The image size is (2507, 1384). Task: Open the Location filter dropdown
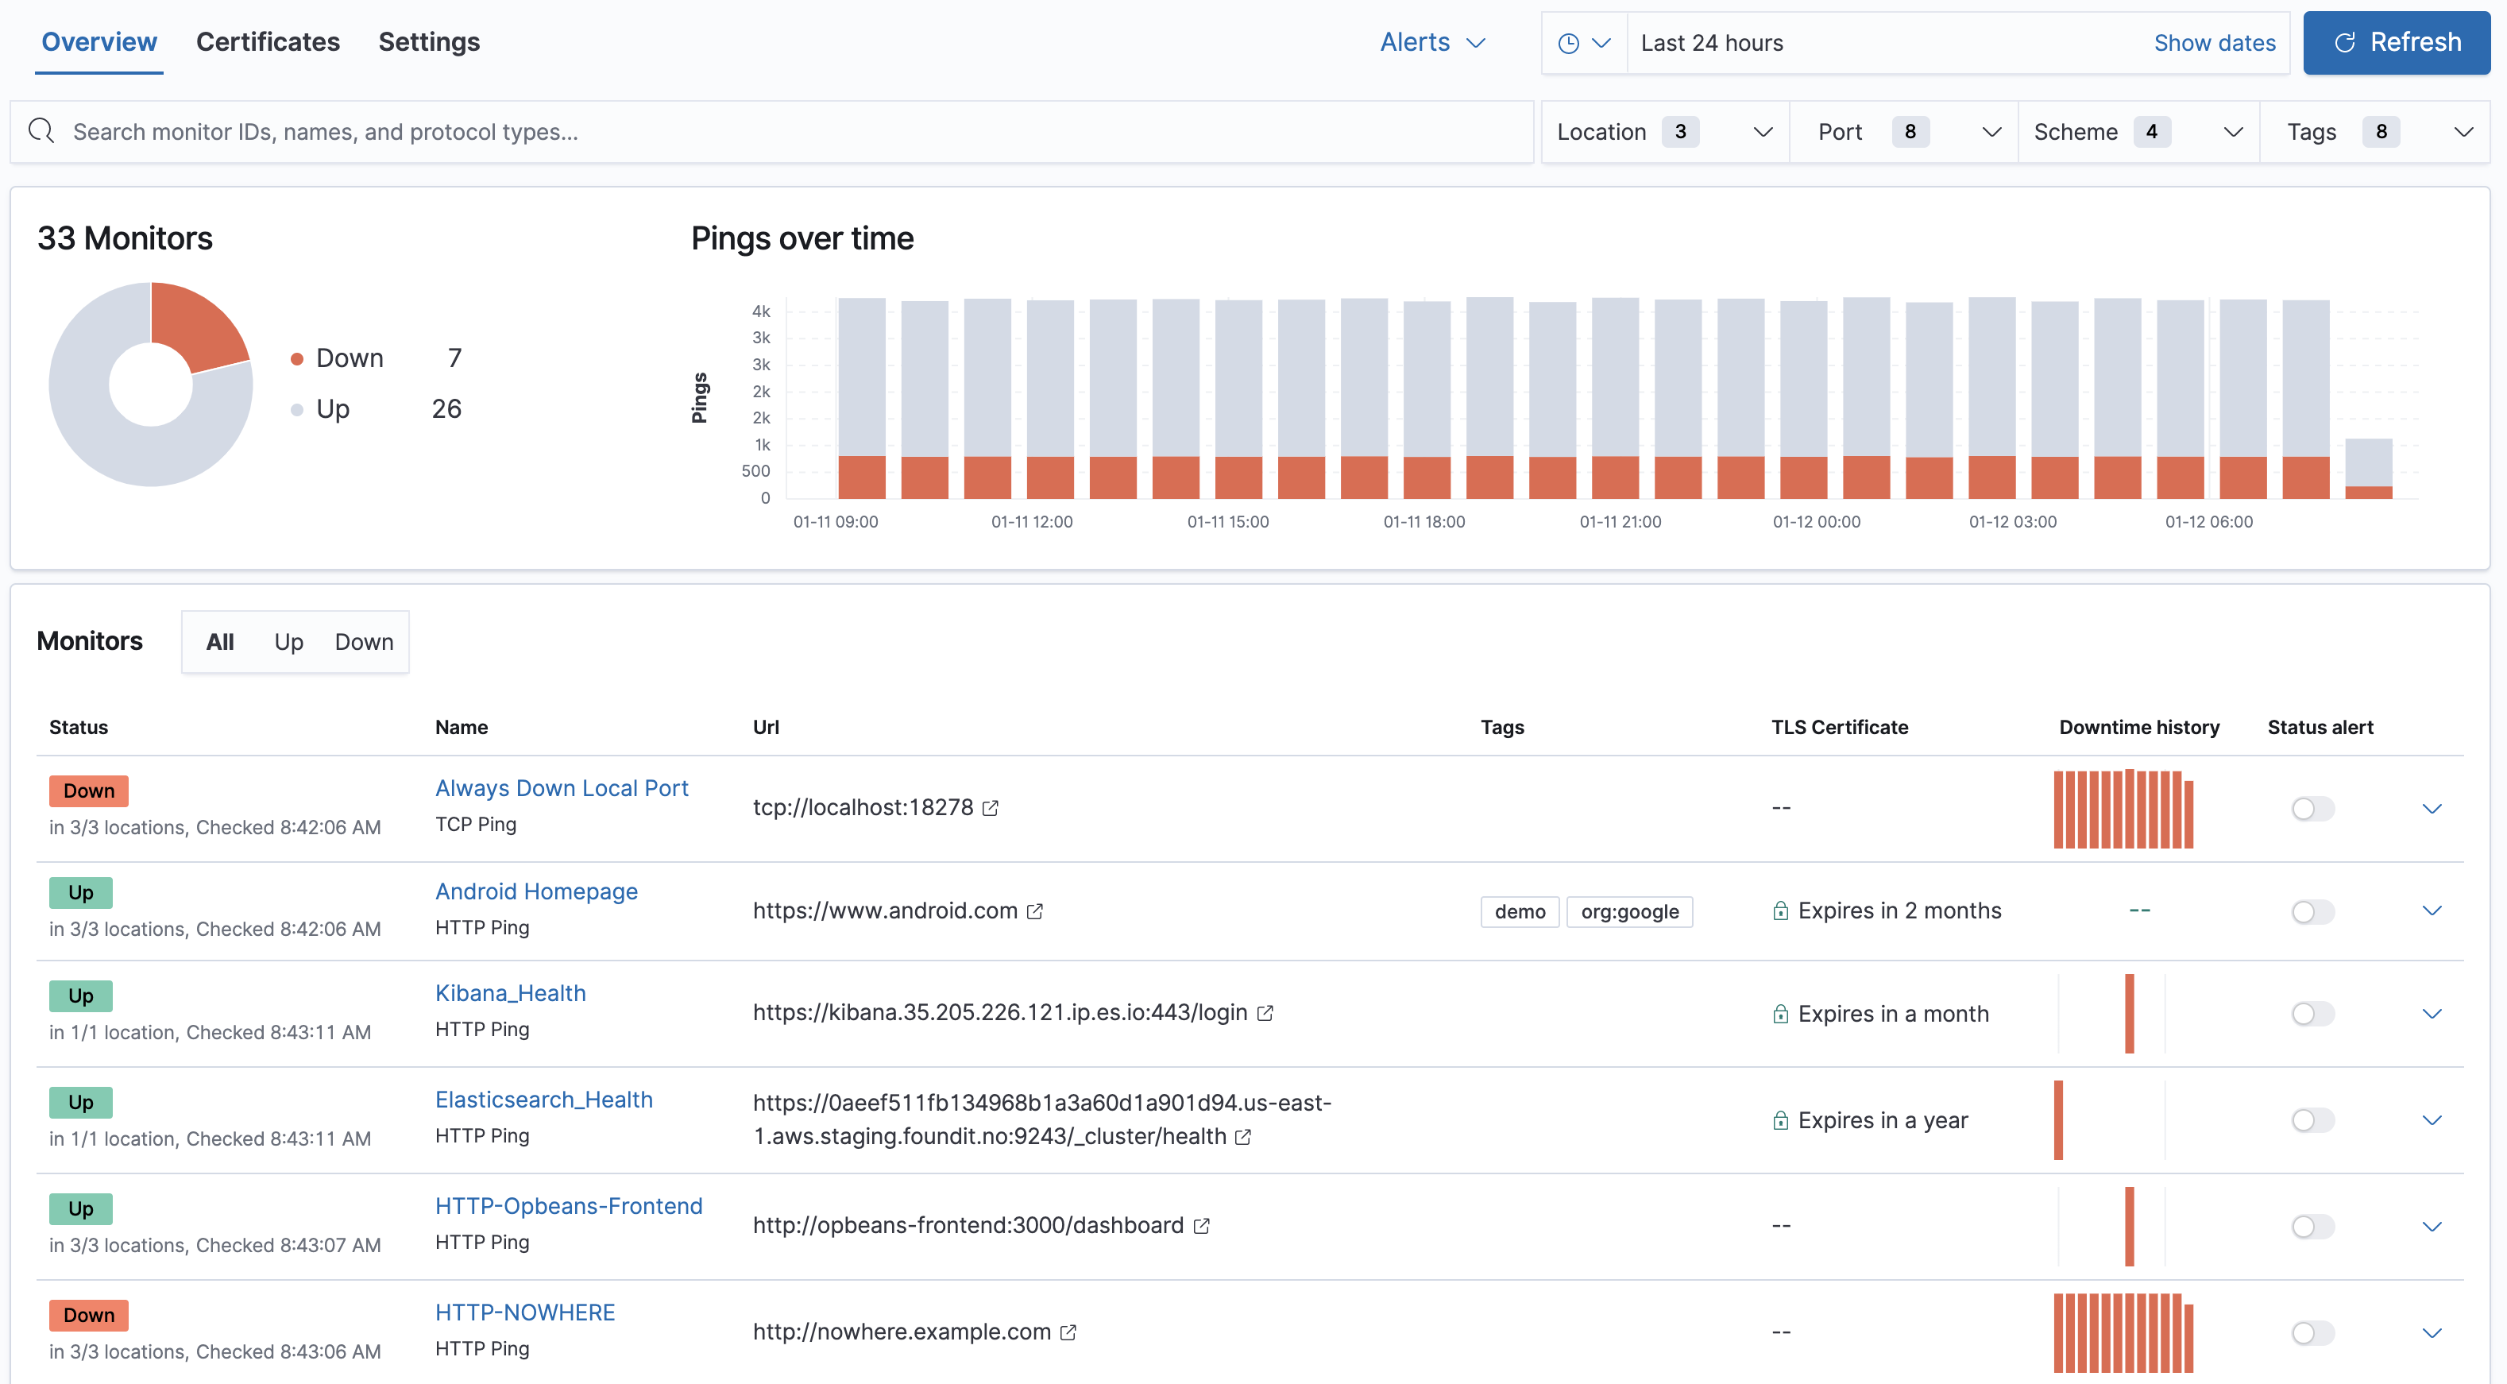point(1666,131)
